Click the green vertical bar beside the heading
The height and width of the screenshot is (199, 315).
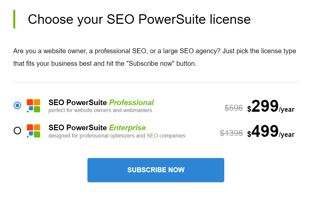coord(14,19)
